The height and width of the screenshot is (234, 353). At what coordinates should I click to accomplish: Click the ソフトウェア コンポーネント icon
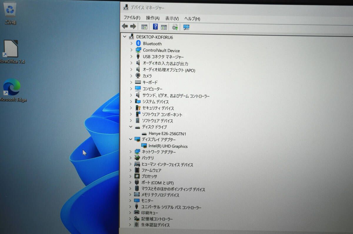138,114
